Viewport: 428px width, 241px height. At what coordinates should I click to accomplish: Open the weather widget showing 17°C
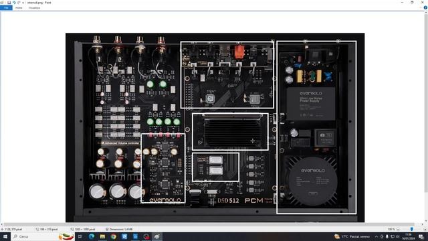tap(352, 236)
